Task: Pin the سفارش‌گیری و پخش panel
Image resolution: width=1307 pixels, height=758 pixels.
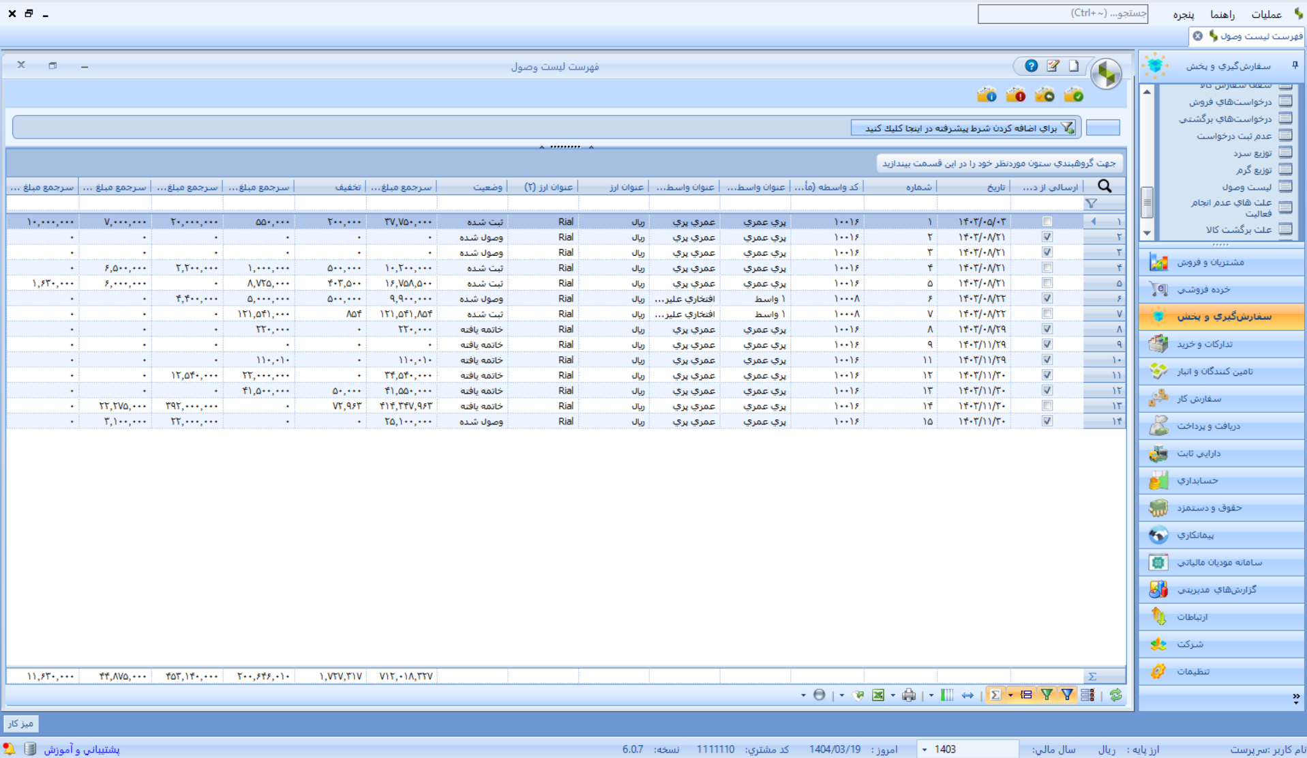Action: pyautogui.click(x=1295, y=65)
